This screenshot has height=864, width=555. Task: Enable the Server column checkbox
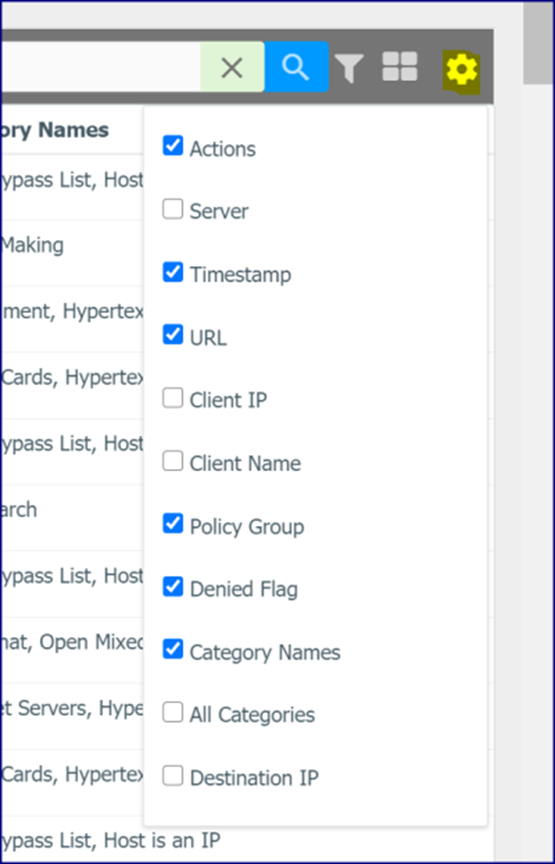click(x=173, y=209)
